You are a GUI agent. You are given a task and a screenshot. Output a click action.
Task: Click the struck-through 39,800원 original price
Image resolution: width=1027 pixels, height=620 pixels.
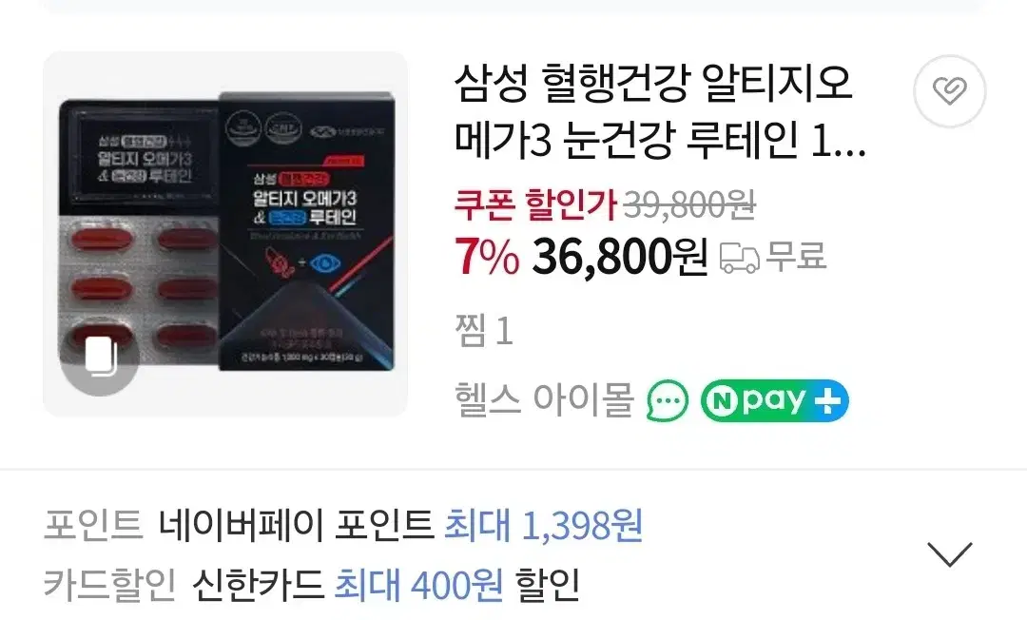(x=689, y=204)
